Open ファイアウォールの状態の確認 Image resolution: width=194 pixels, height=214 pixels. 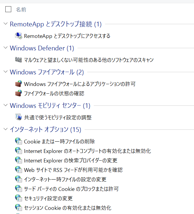pos(54,93)
